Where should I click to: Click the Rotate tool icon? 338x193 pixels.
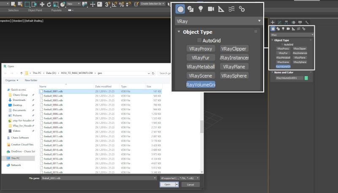(49, 4)
